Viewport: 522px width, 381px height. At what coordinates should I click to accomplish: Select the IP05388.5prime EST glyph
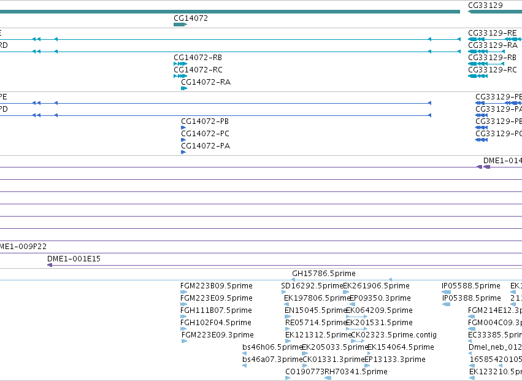click(447, 304)
